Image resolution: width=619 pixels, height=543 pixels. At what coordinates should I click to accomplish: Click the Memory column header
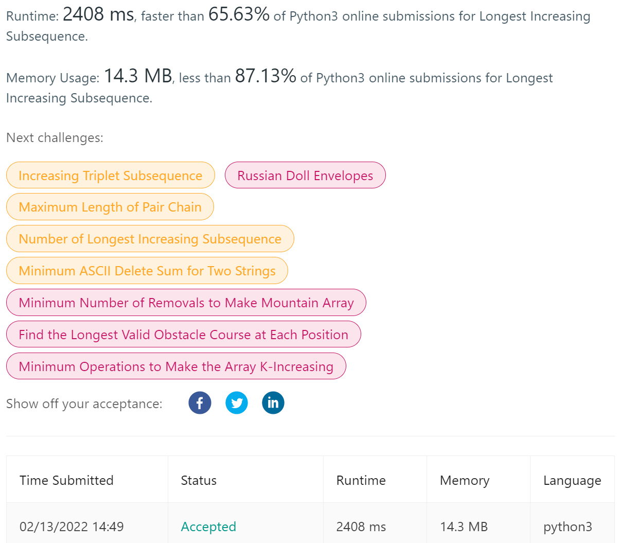[465, 480]
